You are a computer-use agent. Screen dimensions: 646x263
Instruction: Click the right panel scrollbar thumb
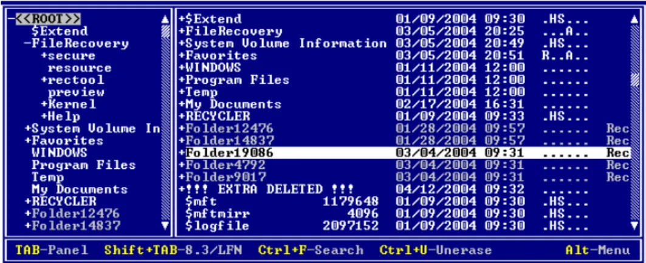pos(634,80)
